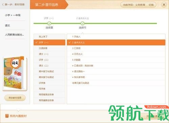Click the 人民教育出版社 publisher entry
Screen dimensions: 169x123
[x=15, y=35]
